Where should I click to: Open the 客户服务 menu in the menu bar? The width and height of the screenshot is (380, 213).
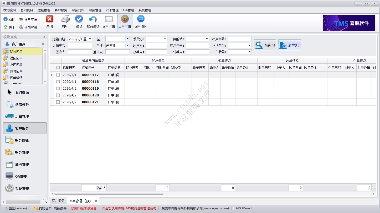tap(61, 10)
